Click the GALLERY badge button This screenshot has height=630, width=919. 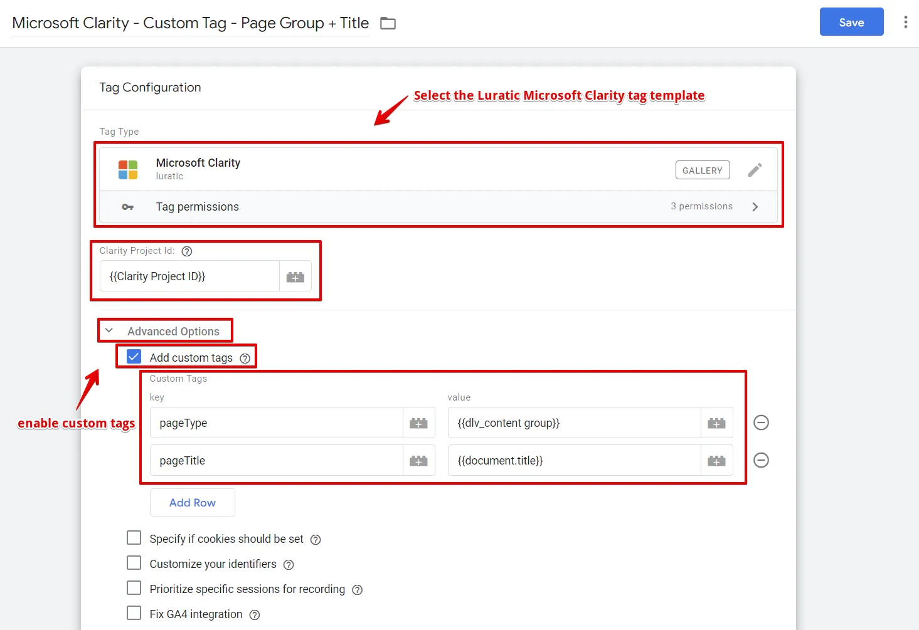point(703,170)
